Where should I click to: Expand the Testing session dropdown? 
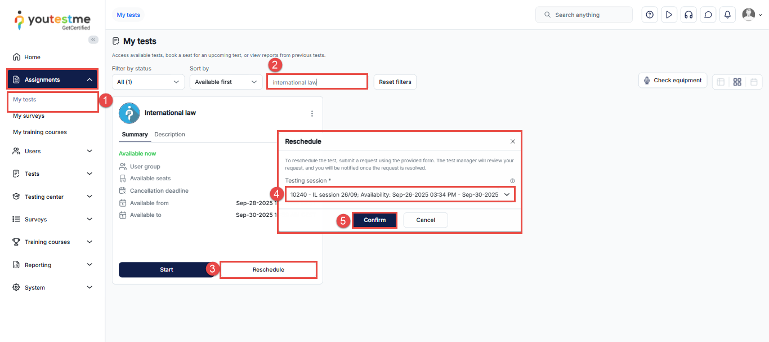(x=400, y=194)
